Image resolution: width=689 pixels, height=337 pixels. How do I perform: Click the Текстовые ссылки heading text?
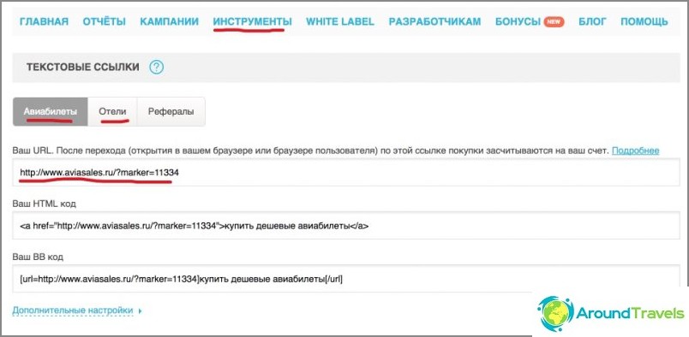[82, 67]
